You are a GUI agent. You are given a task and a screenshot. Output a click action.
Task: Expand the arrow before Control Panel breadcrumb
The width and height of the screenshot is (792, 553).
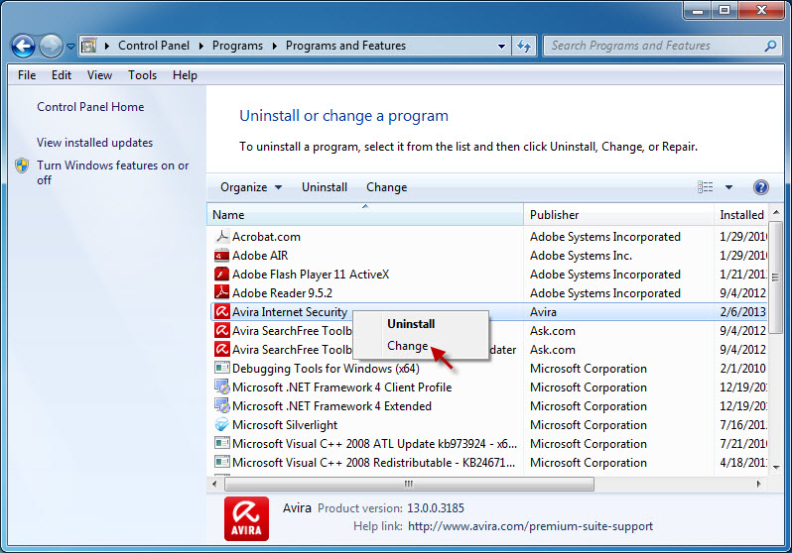pyautogui.click(x=107, y=46)
